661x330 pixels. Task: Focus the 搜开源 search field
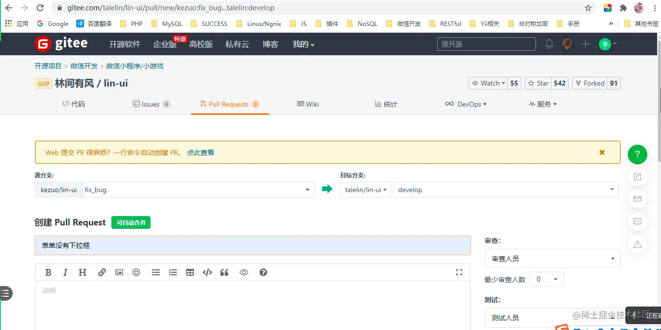(486, 44)
